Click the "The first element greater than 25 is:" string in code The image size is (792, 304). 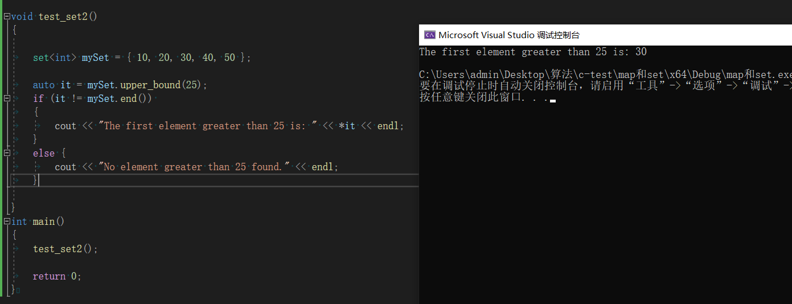(208, 126)
